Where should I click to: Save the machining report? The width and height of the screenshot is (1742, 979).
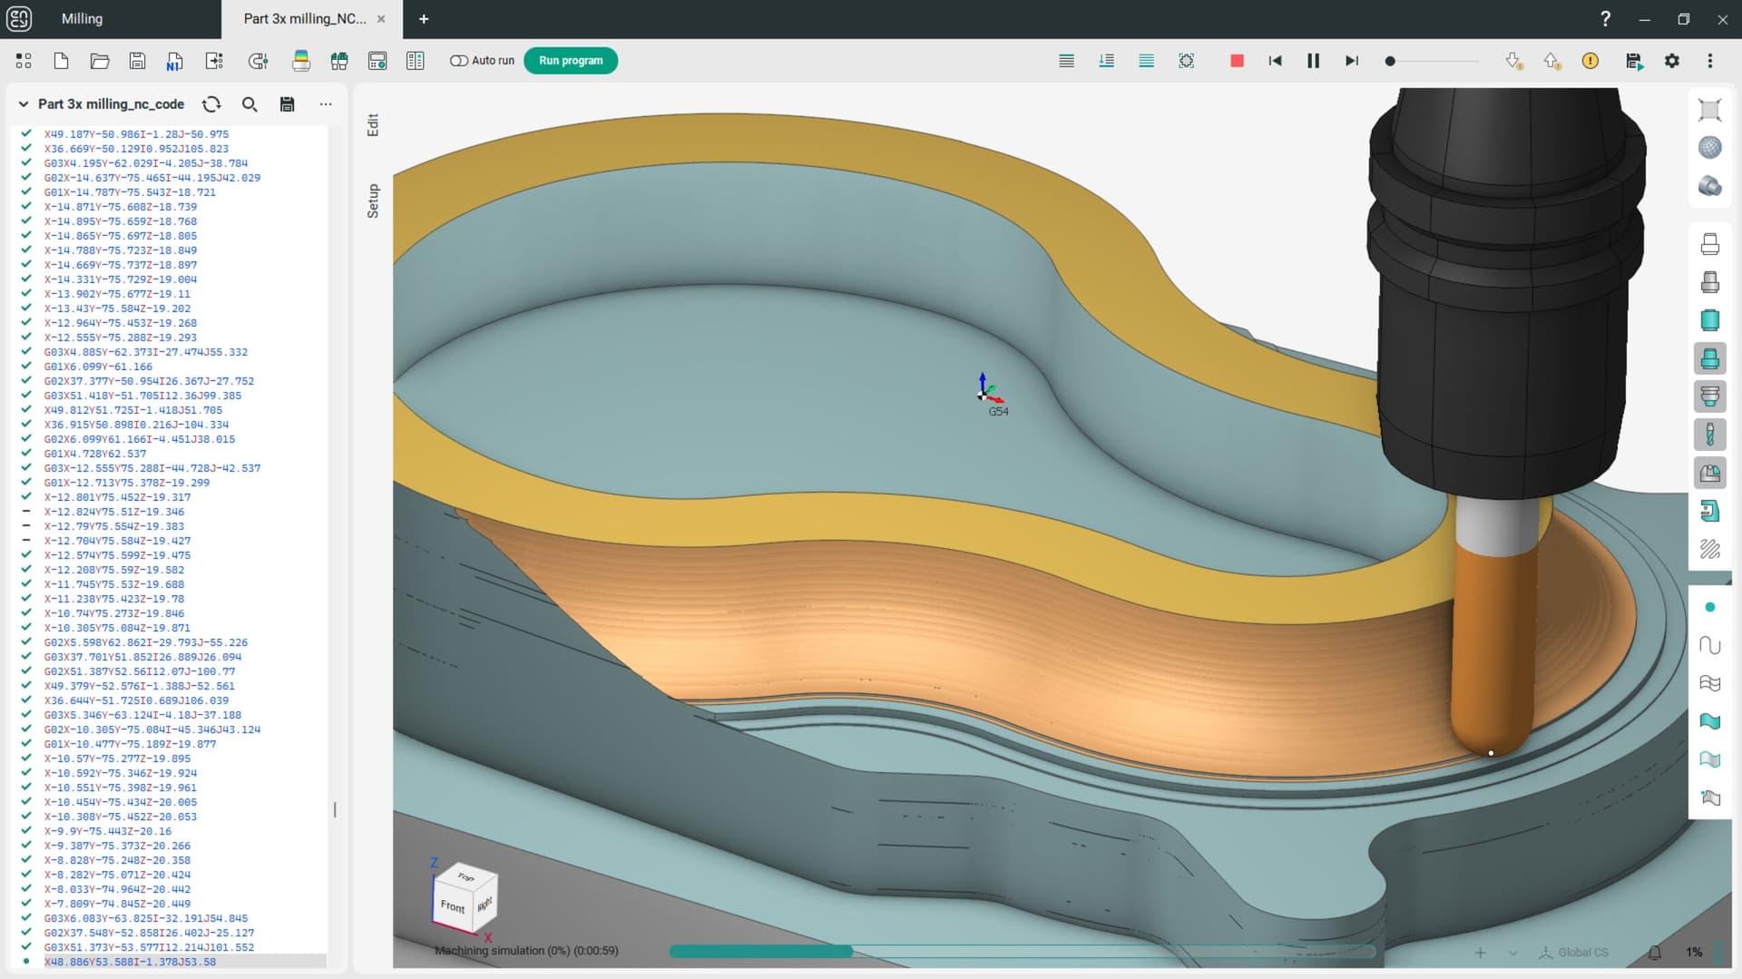pyautogui.click(x=1635, y=61)
